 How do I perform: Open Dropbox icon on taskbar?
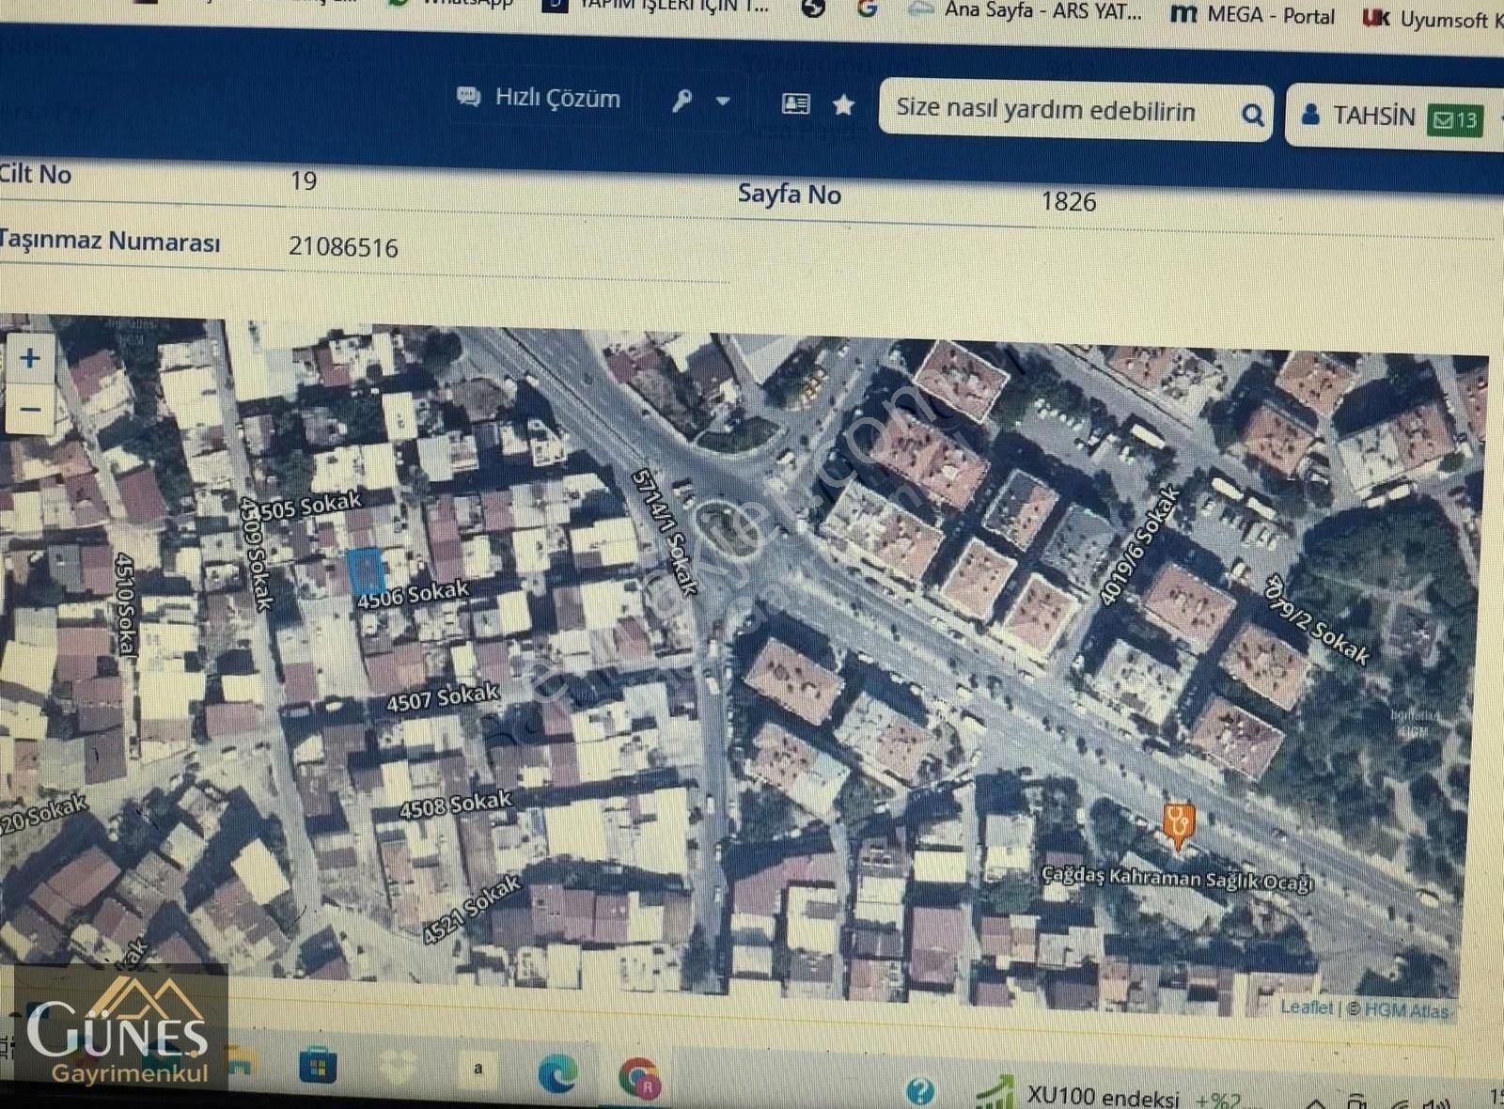[x=398, y=1069]
